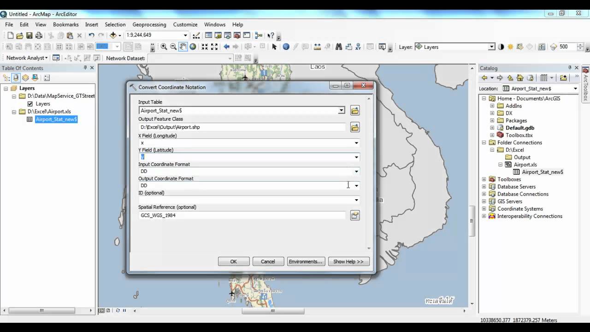Open the ArcToolbox window button
This screenshot has height=332, width=590.
[x=237, y=35]
